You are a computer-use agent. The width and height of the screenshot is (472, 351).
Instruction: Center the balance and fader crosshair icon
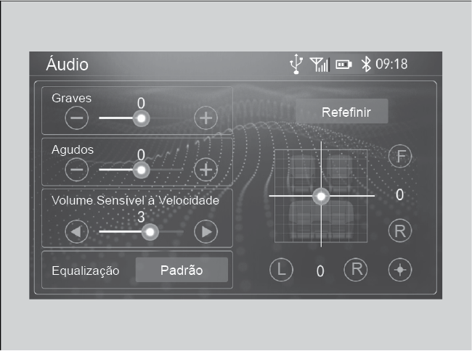(400, 270)
